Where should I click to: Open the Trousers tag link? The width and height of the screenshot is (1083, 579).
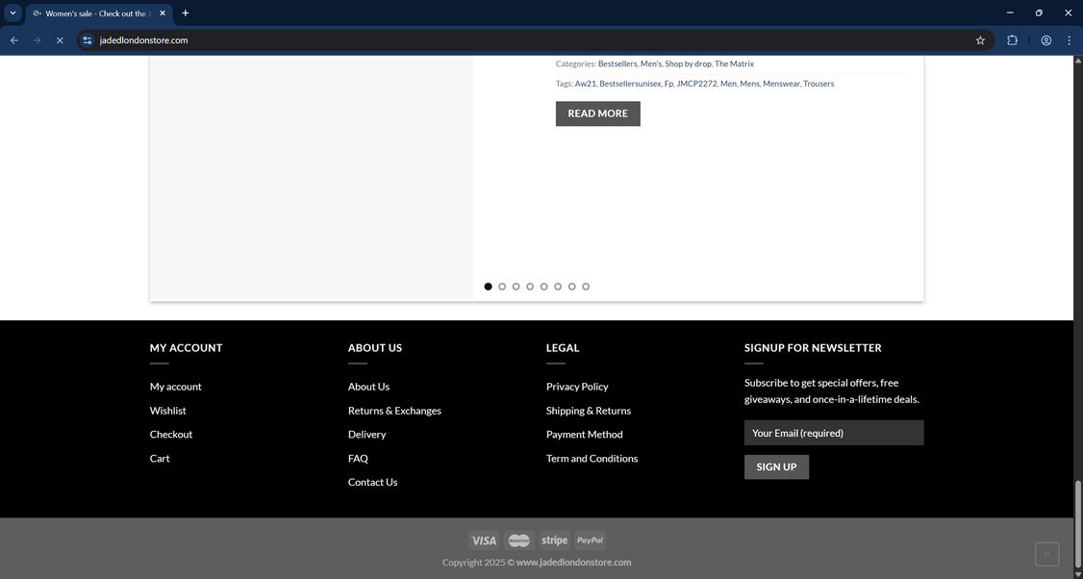click(819, 84)
